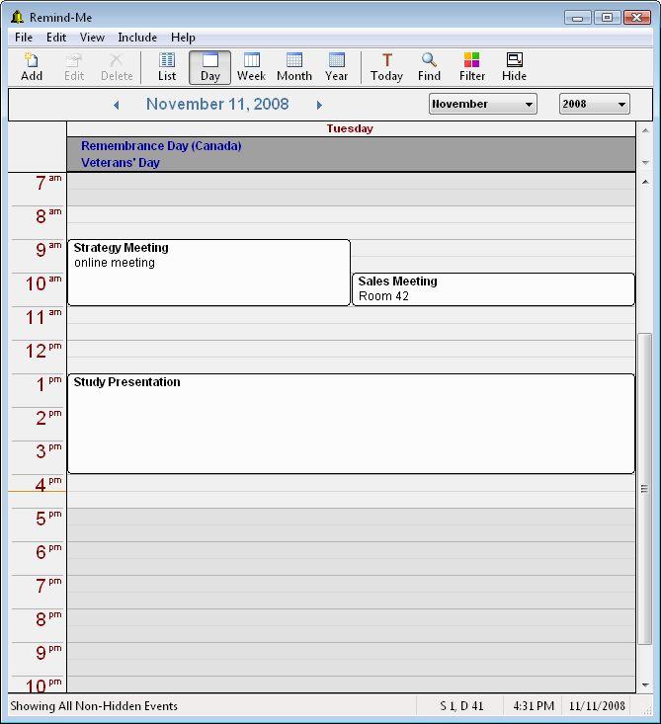
Task: Click the Delete toolbar icon
Action: pyautogui.click(x=117, y=67)
